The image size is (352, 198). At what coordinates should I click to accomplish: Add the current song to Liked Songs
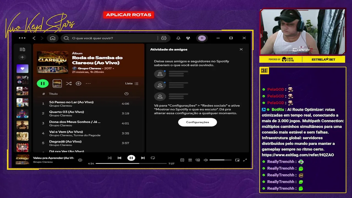(x=80, y=160)
